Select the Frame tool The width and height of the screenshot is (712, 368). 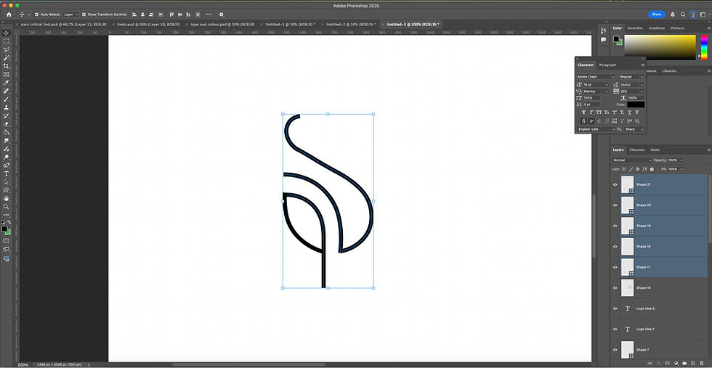point(7,75)
